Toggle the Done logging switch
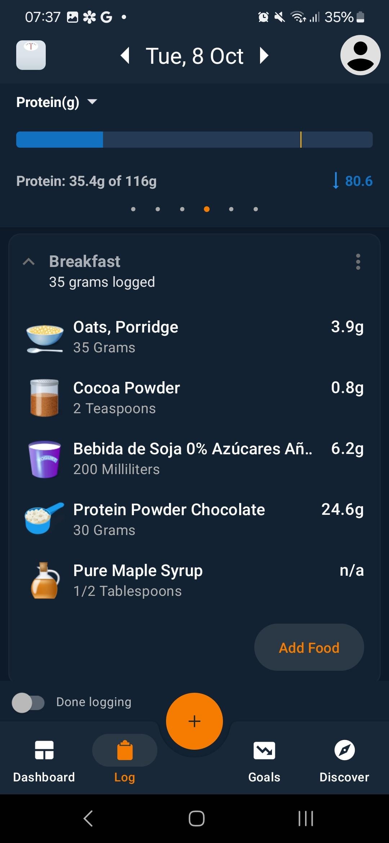 [x=28, y=702]
